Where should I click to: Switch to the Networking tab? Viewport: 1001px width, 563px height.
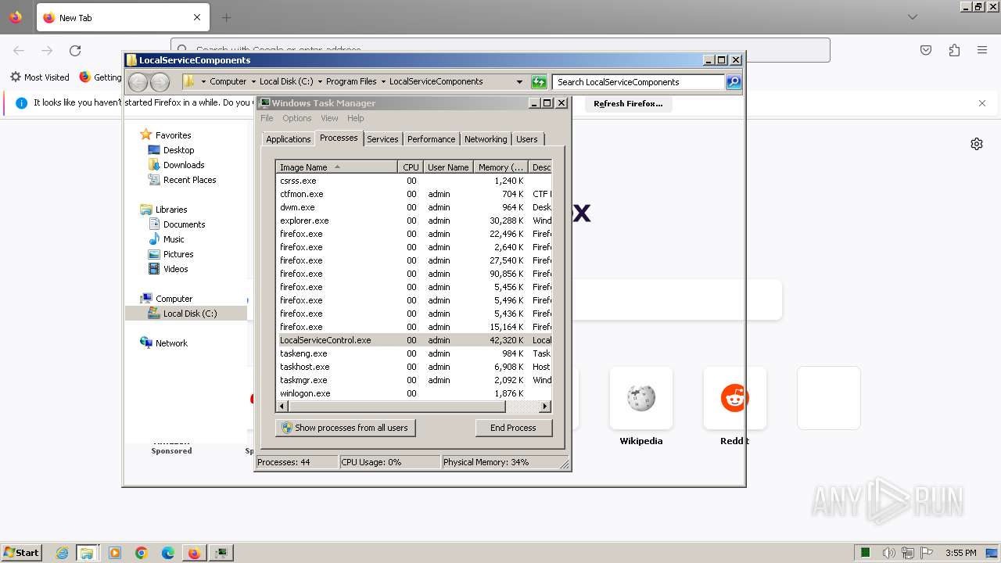(x=486, y=139)
